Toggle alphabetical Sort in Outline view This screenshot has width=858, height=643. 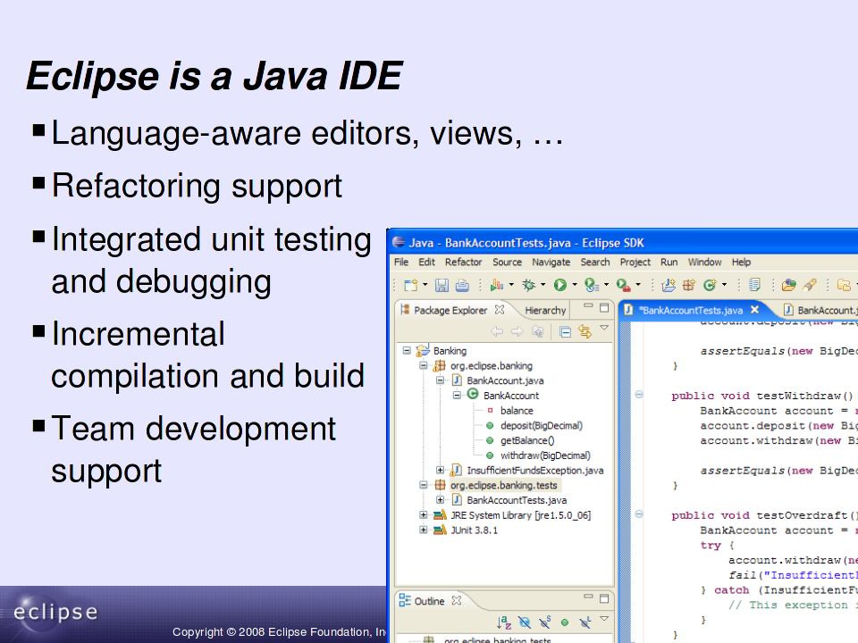pos(504,622)
